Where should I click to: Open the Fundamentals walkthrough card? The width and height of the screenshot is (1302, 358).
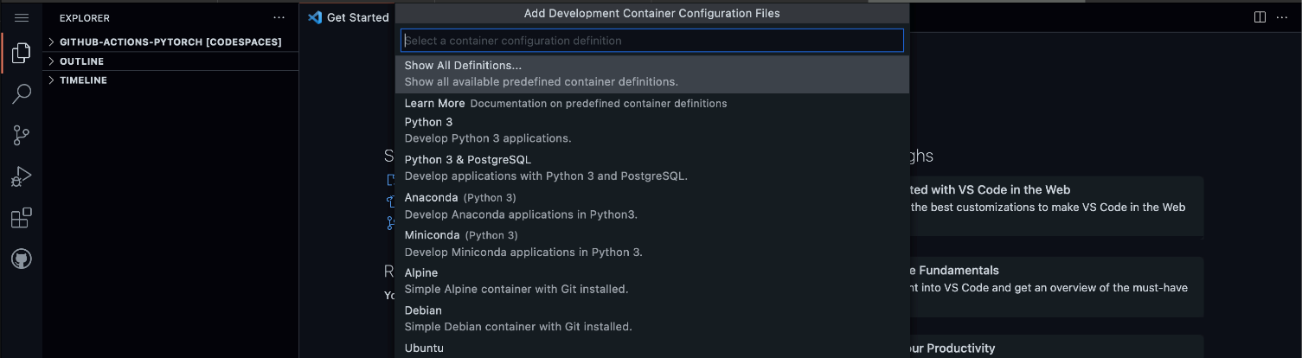1055,287
